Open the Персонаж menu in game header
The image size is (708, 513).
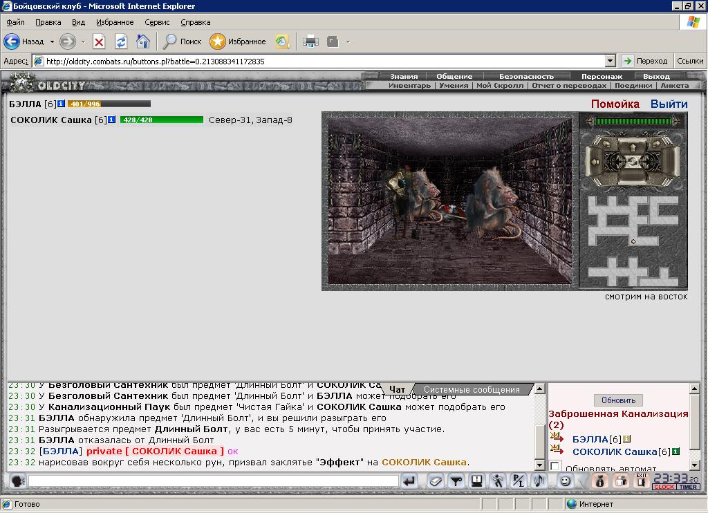(602, 76)
